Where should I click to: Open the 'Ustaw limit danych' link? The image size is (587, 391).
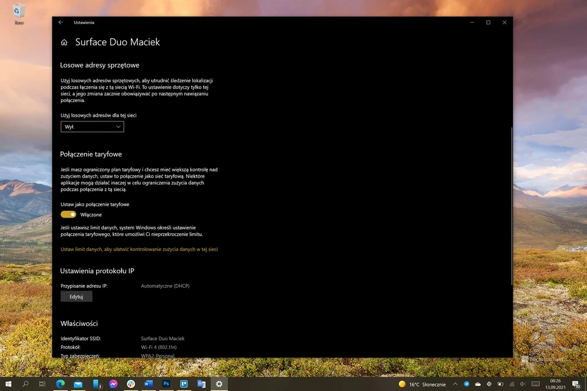click(139, 249)
